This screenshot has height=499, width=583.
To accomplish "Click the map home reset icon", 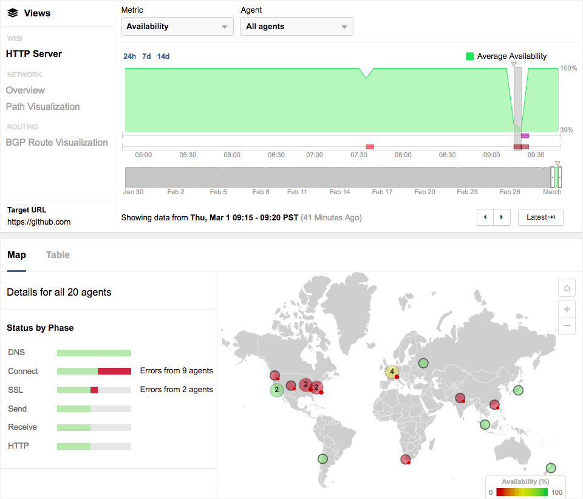I will click(x=567, y=288).
